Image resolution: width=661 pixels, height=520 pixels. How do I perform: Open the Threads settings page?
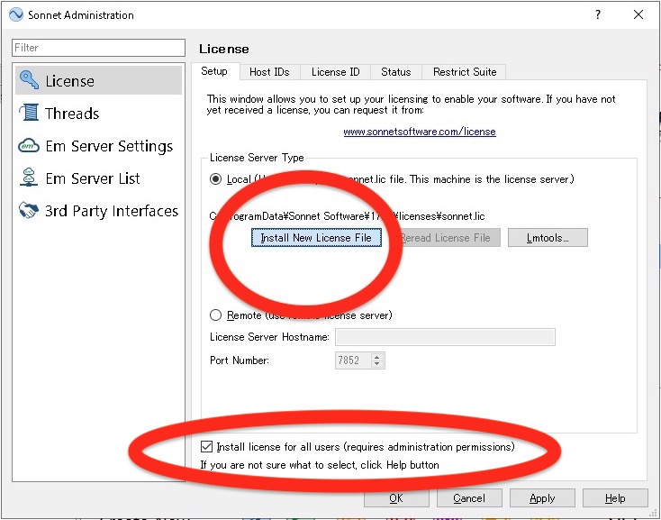pos(99,113)
